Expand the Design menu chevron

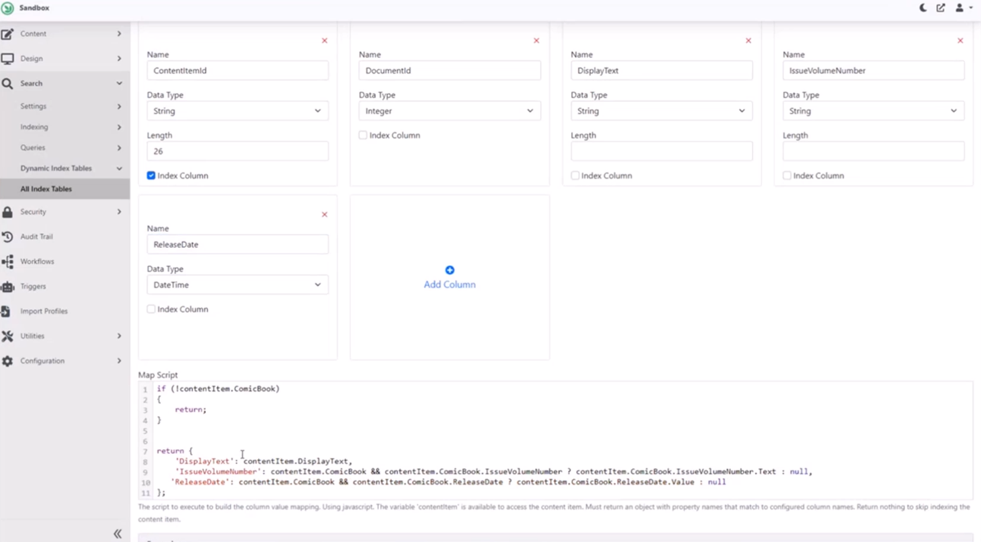point(119,59)
